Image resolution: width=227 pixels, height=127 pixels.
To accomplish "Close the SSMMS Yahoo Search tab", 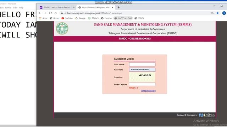I will point(74,7).
